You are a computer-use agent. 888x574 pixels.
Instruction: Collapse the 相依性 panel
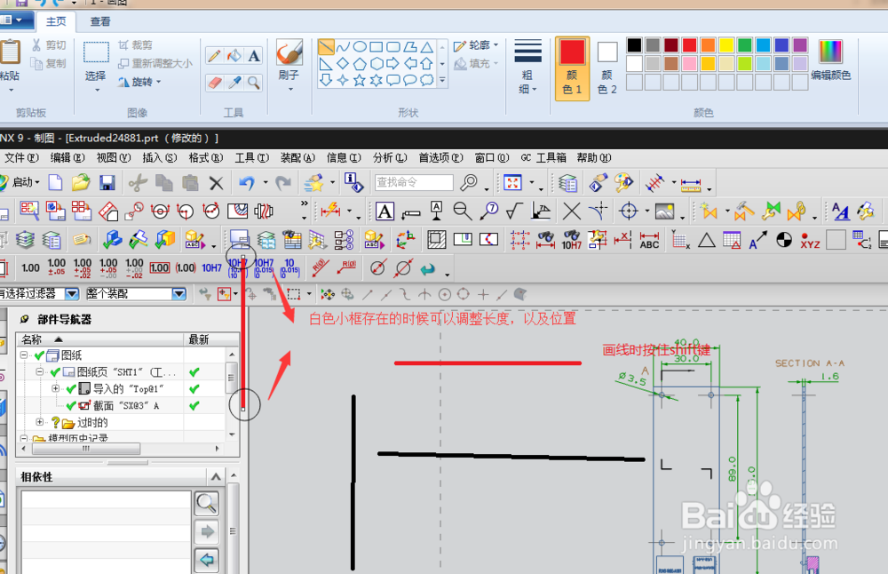coord(216,477)
